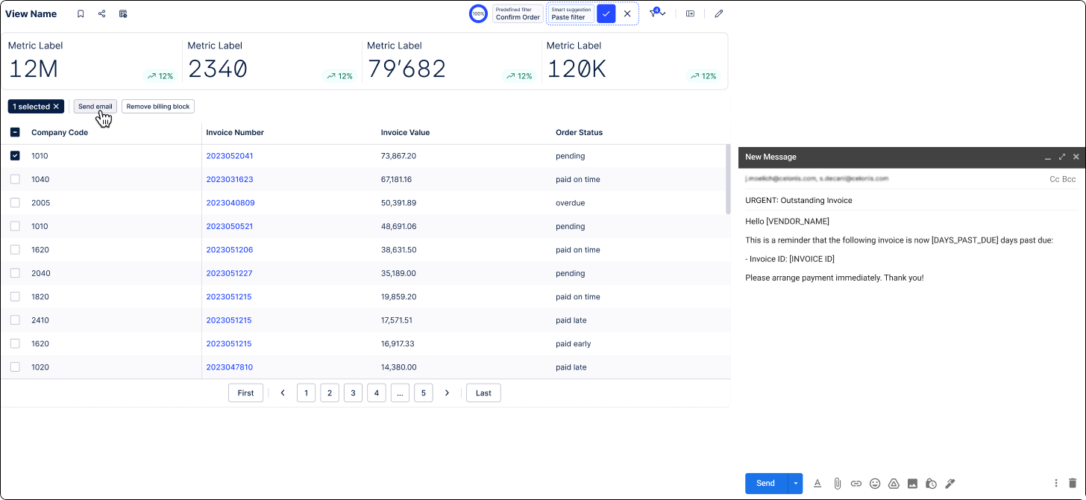
Task: Expand the filter dropdown with the badge
Action: [657, 14]
